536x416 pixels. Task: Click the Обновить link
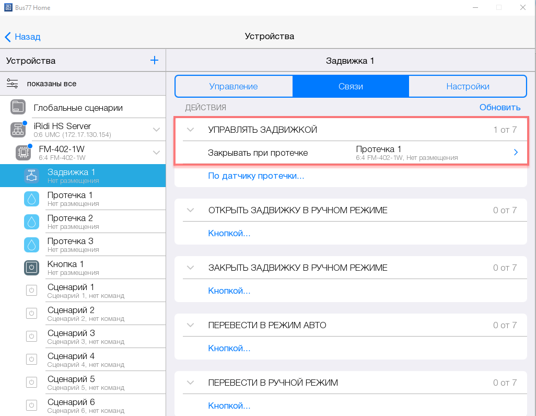(x=500, y=107)
